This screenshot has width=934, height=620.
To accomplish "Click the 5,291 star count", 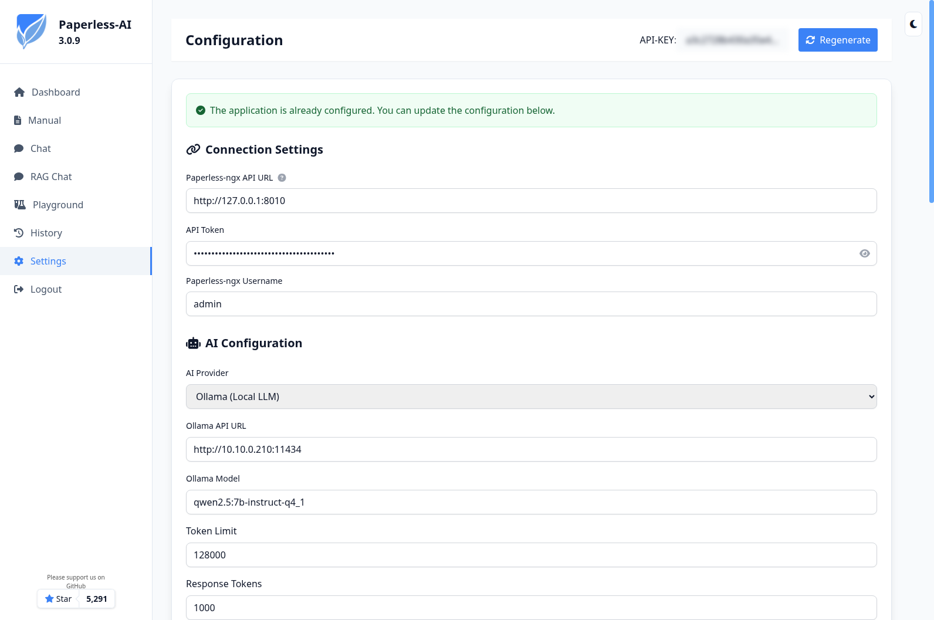I will point(97,599).
